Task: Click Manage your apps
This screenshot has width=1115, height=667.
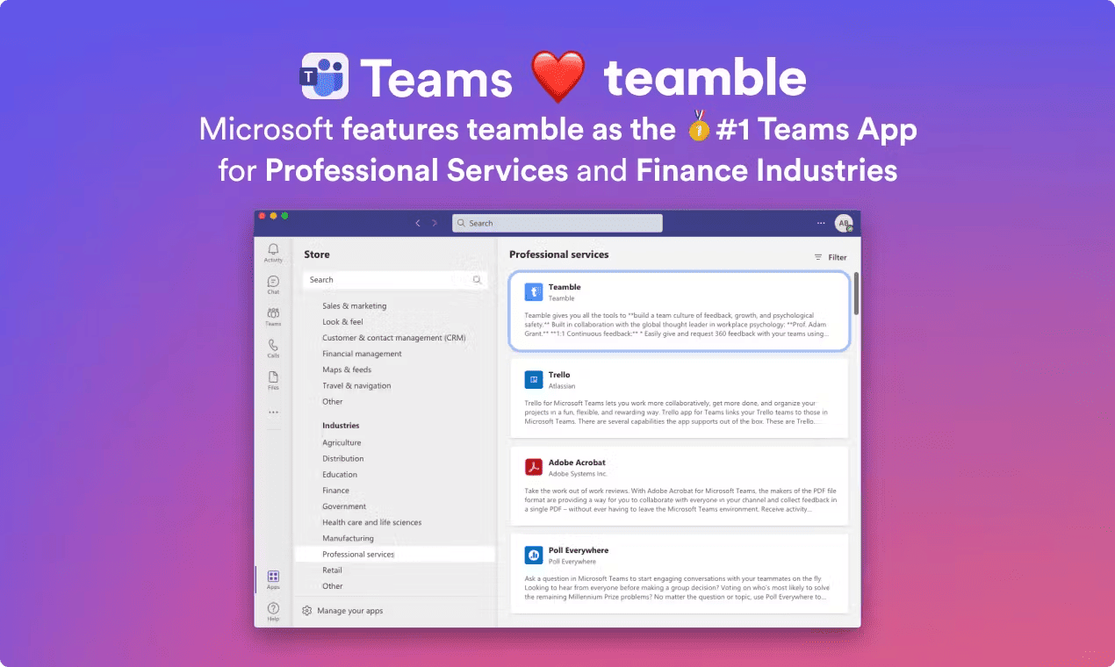Action: click(x=349, y=611)
